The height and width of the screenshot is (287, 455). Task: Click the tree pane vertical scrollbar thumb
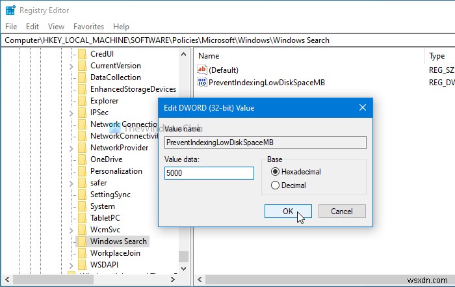click(x=183, y=256)
